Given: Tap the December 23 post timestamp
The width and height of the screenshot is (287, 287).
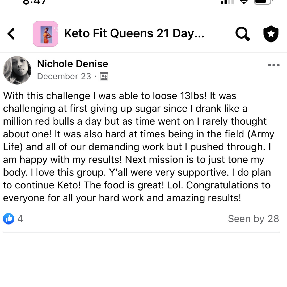Looking at the screenshot, I should tap(64, 76).
